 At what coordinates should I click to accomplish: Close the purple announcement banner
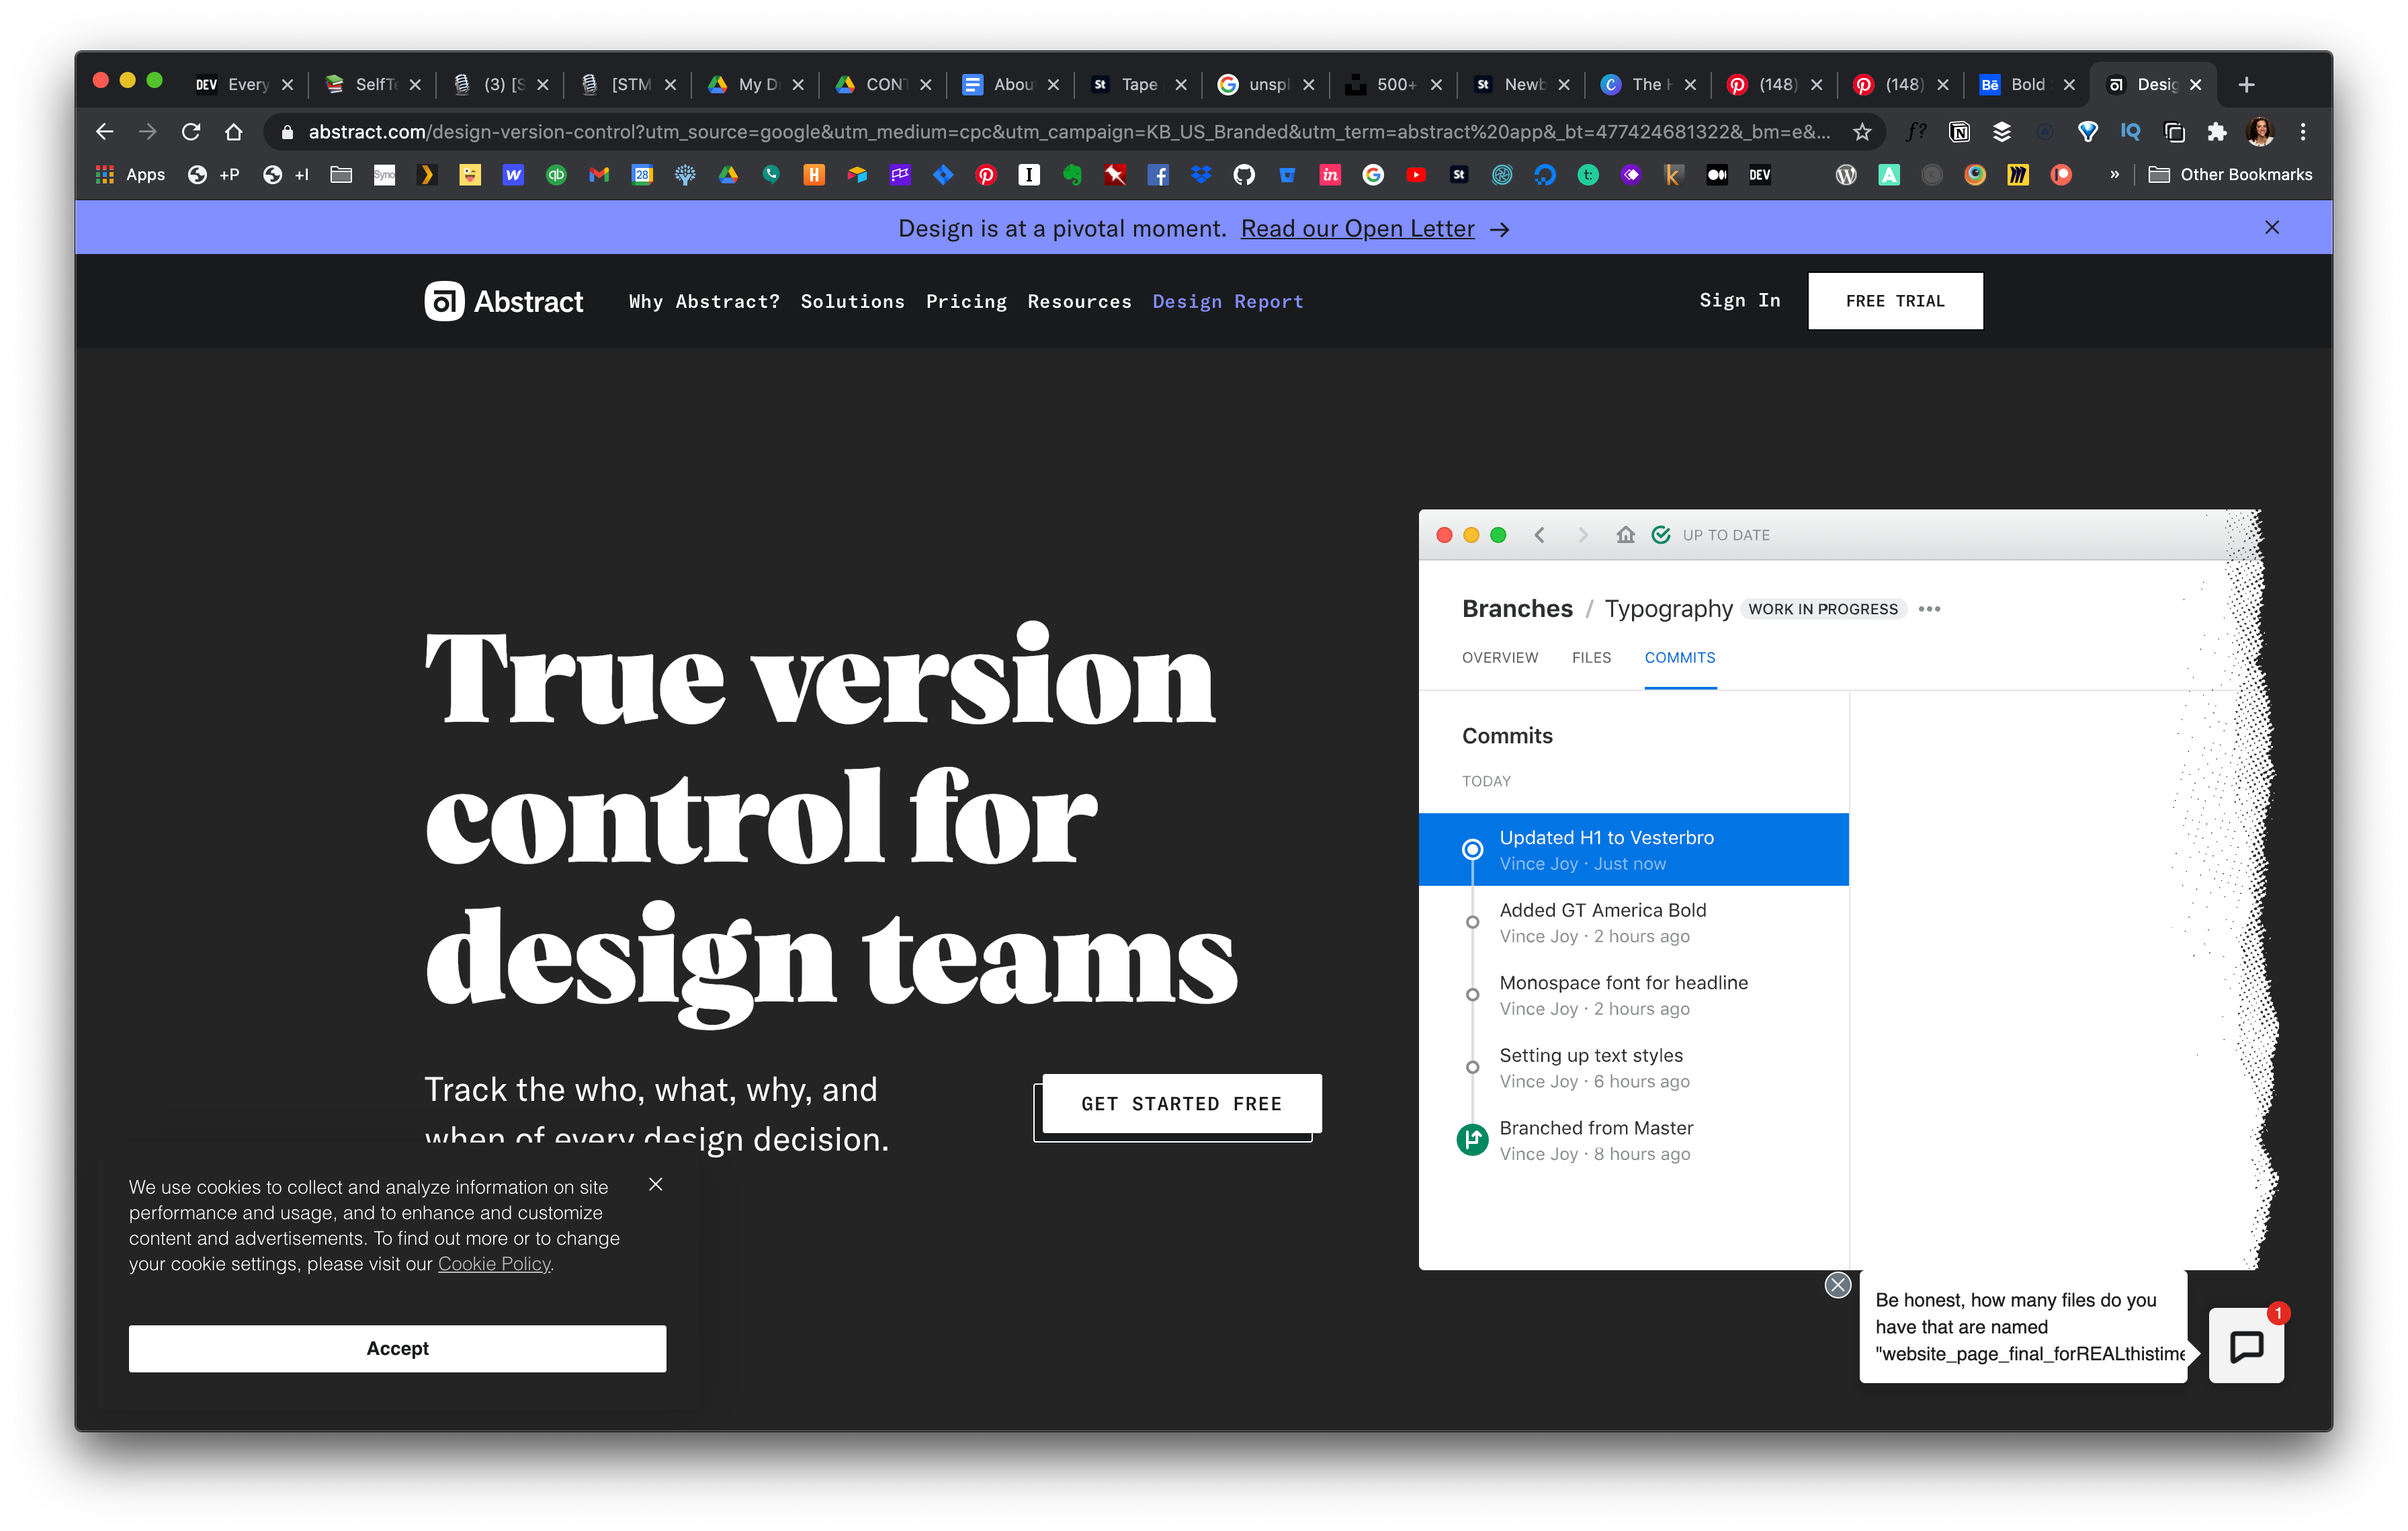coord(2271,228)
